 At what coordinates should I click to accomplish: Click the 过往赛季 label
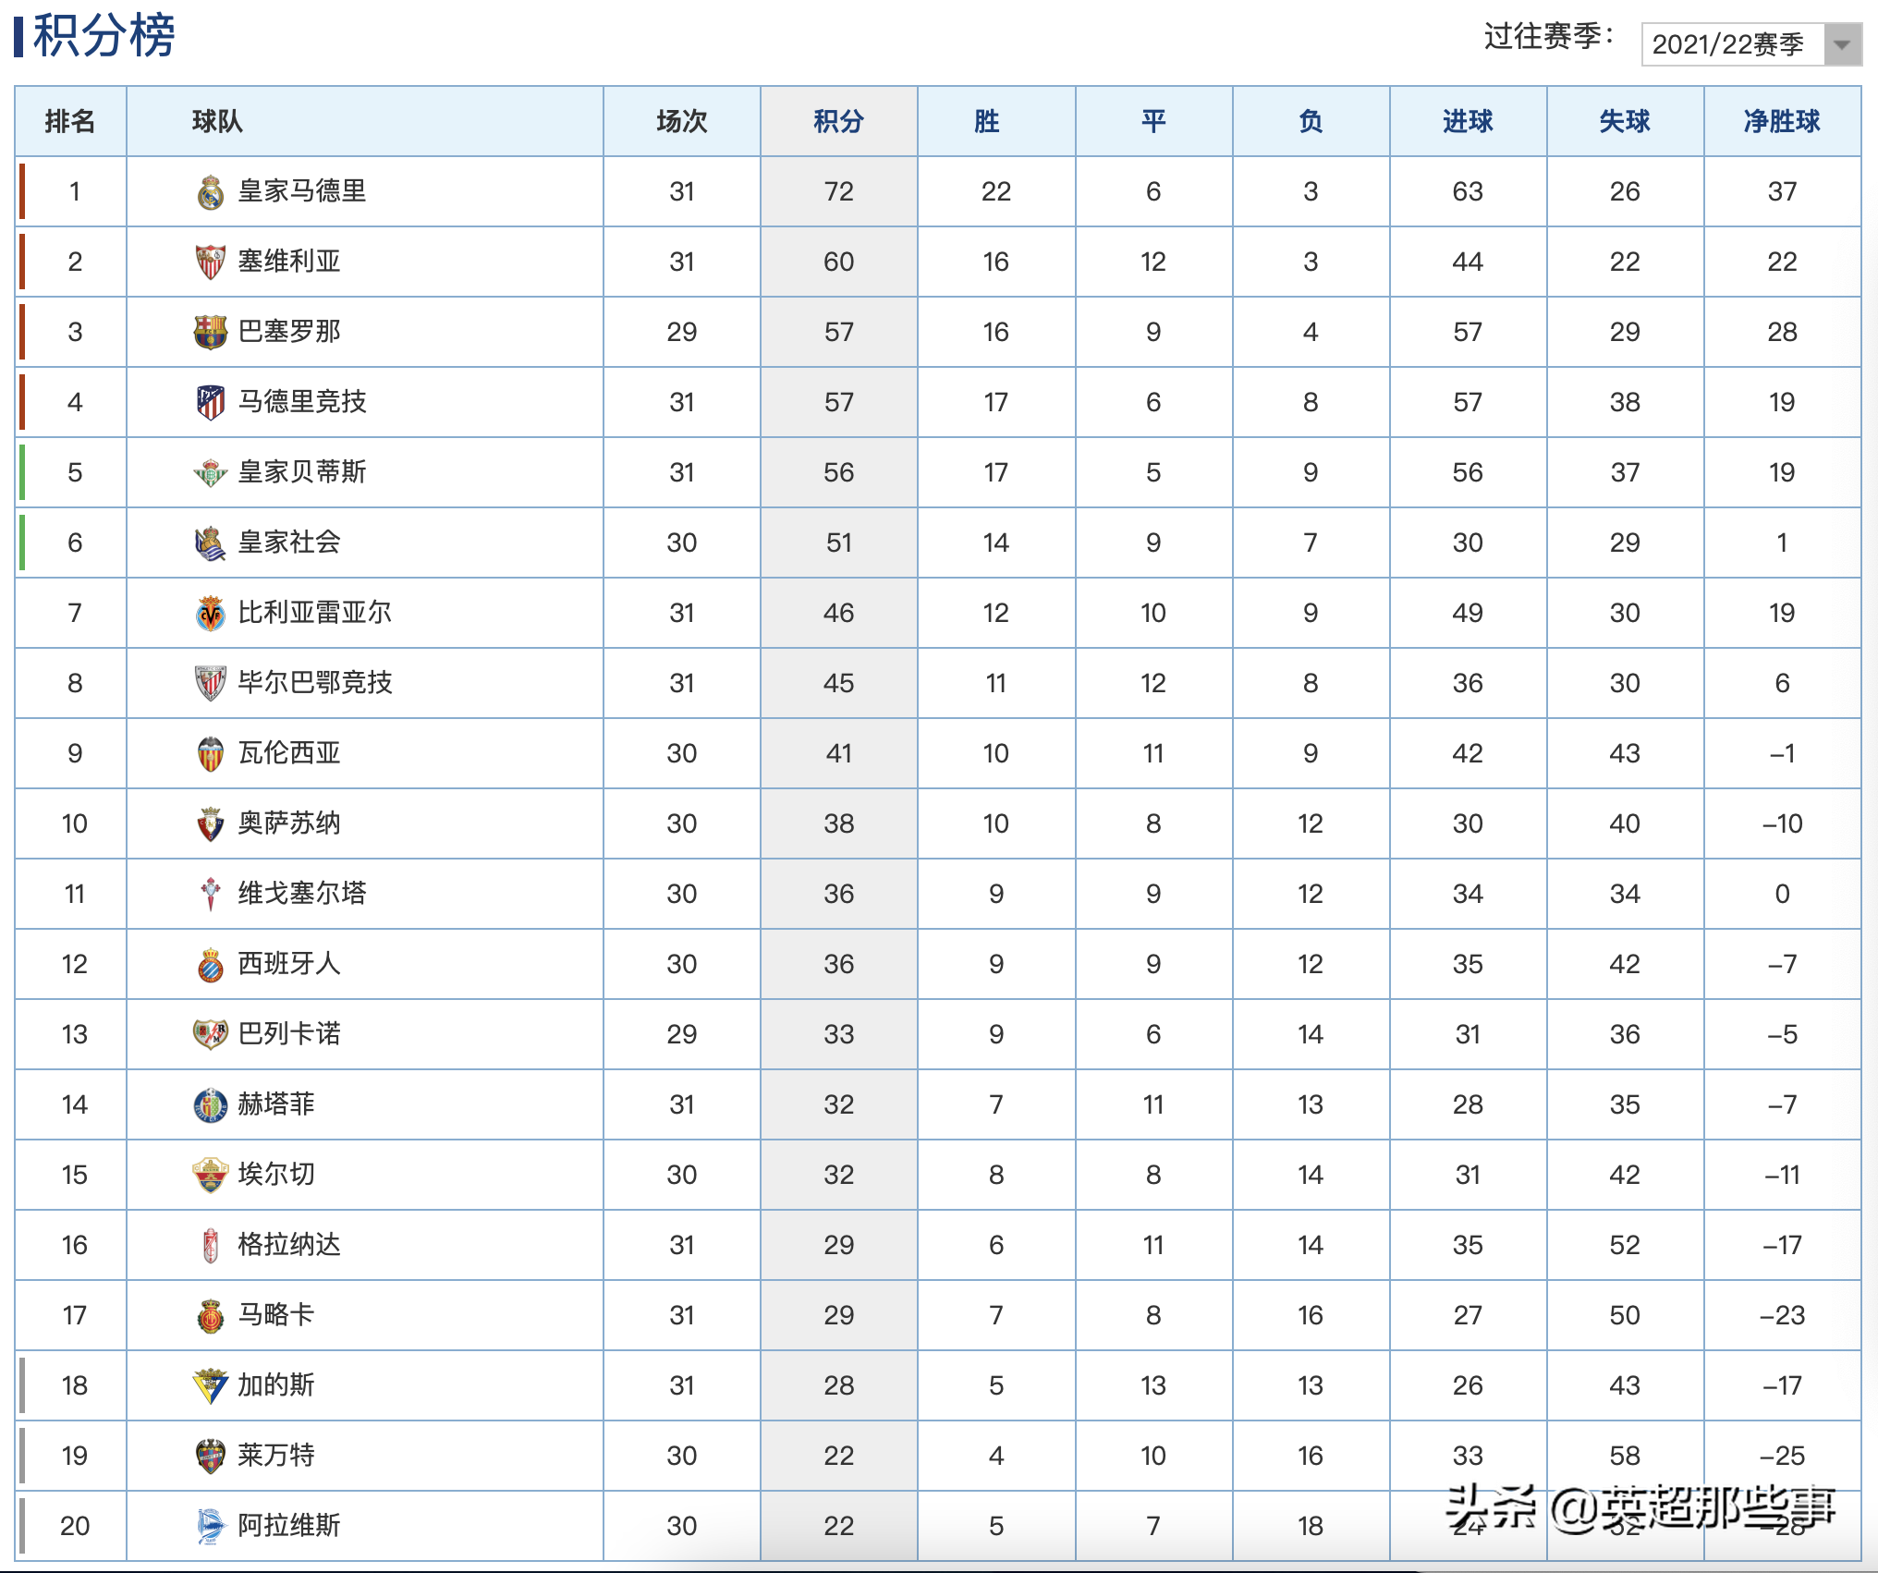[x=1550, y=37]
